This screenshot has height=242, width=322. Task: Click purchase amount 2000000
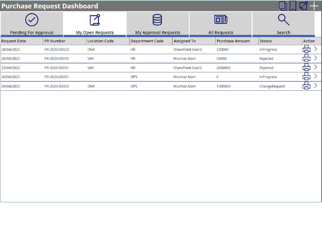[223, 68]
